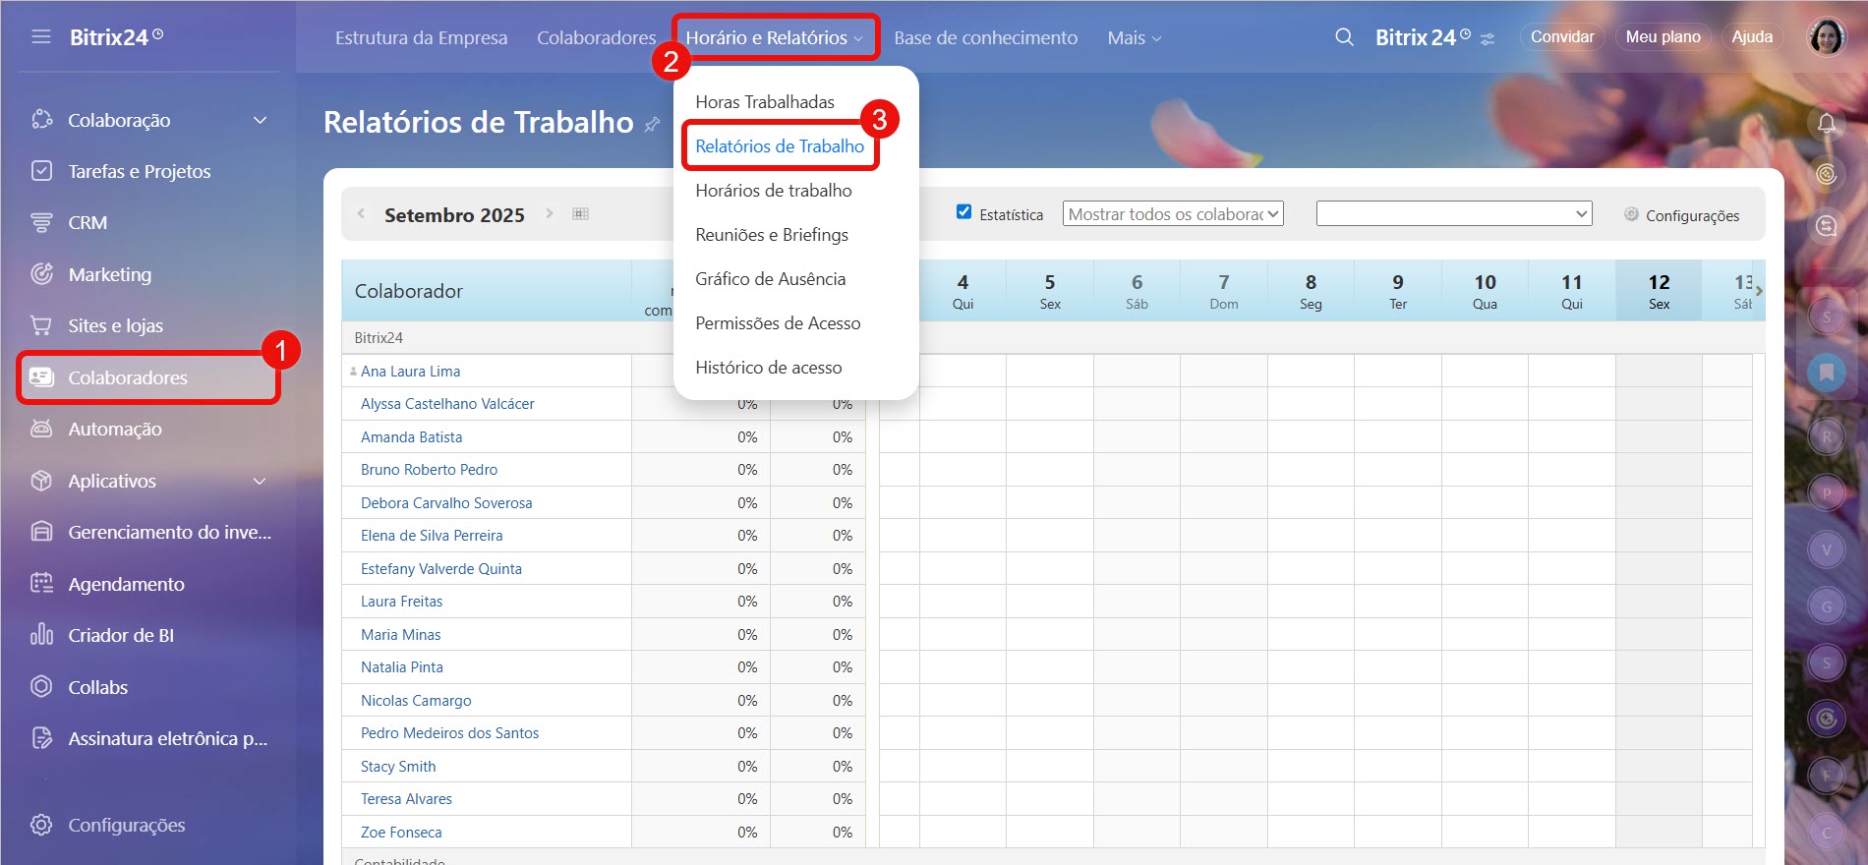Open report Configurações link

1692,215
